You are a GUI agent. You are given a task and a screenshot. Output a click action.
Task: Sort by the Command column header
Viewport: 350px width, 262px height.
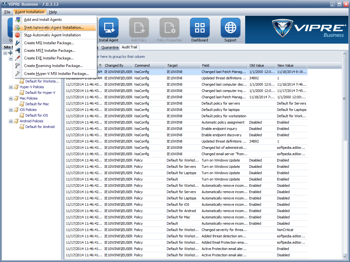(x=149, y=65)
